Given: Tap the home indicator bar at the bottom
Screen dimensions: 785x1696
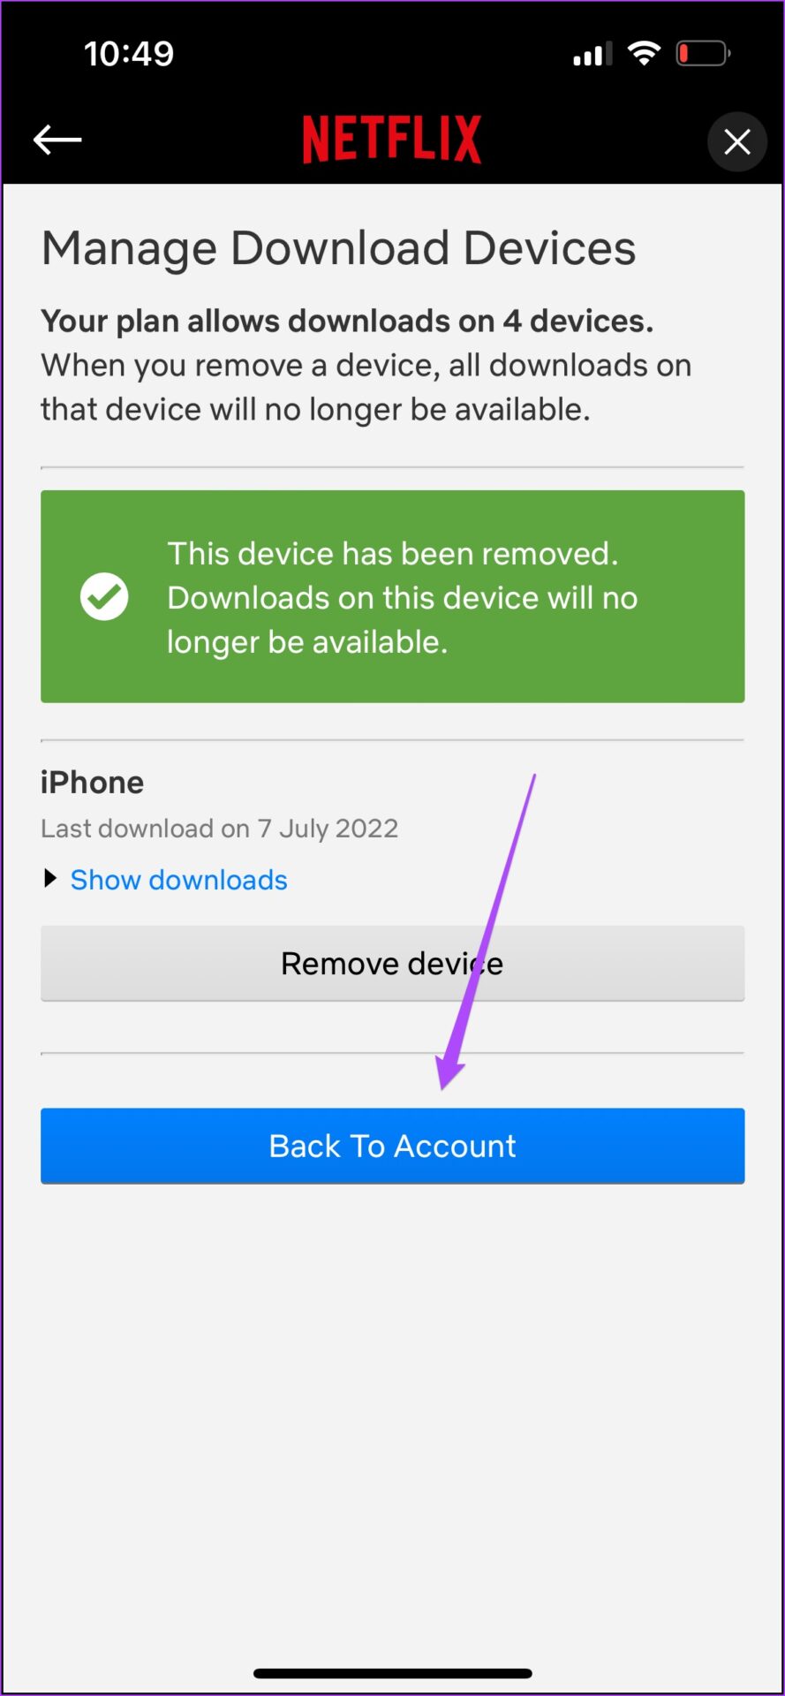Looking at the screenshot, I should [392, 1673].
